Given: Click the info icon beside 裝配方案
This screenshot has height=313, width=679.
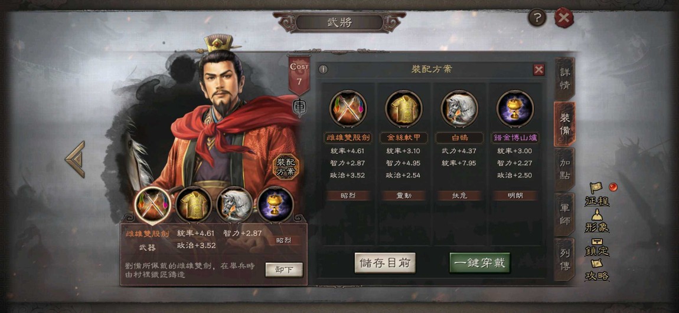Looking at the screenshot, I should pos(323,70).
